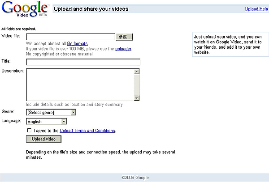
Task: Click the file browse button beside Video file
Action: [124, 37]
